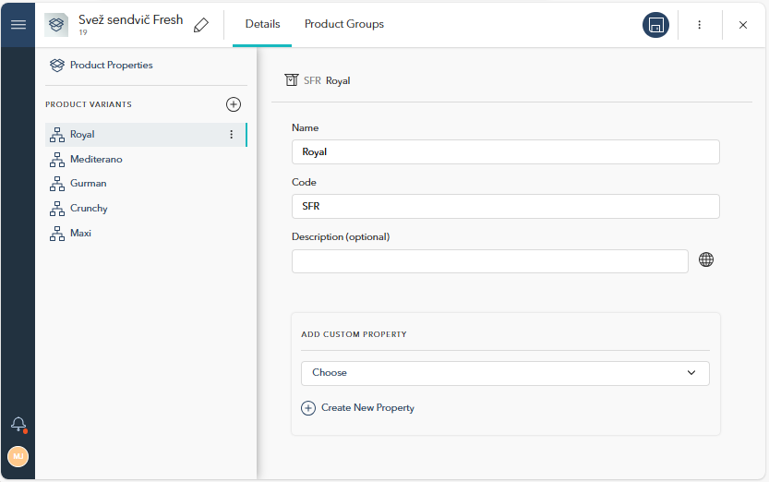Screen dimensions: 769x482
Task: Open the hamburger navigation menu
Action: point(18,25)
